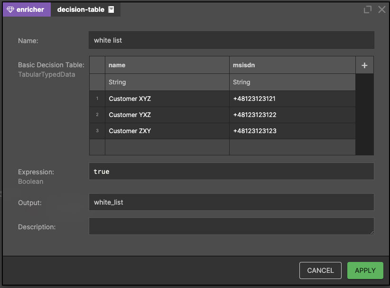Select the msisdn column header
This screenshot has width=390, height=288.
(292, 65)
